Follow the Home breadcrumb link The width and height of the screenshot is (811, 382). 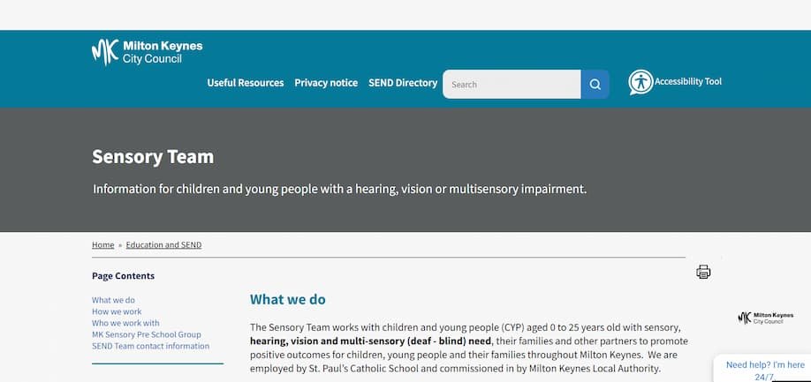[x=103, y=244]
